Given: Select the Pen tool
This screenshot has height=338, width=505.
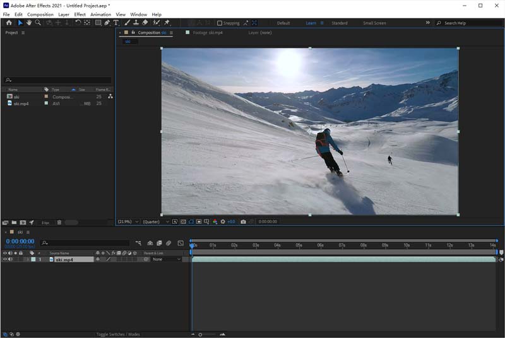Looking at the screenshot, I should tap(107, 23).
